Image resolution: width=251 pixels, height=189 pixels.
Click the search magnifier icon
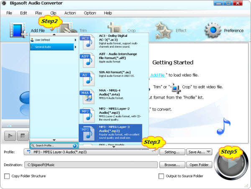coord(33,146)
